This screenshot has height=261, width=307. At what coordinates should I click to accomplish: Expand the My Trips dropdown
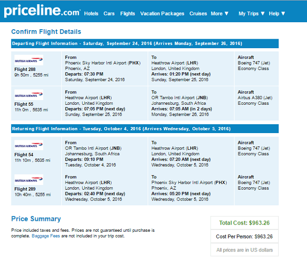(x=251, y=14)
